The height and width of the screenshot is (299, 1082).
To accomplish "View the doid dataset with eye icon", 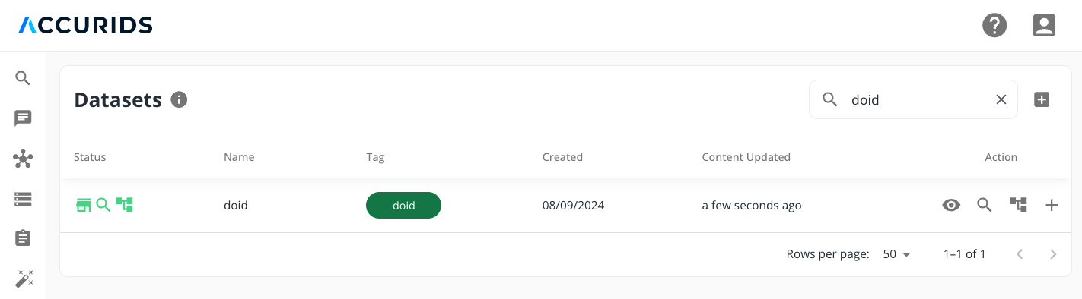I will pyautogui.click(x=951, y=205).
